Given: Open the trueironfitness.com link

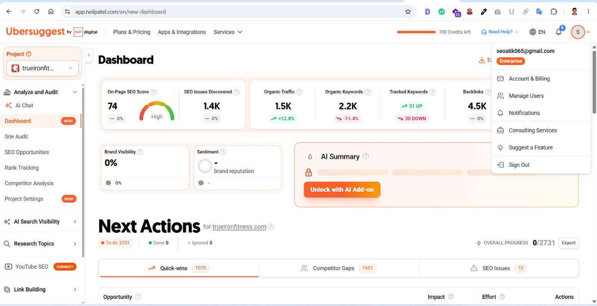Looking at the screenshot, I should point(240,227).
